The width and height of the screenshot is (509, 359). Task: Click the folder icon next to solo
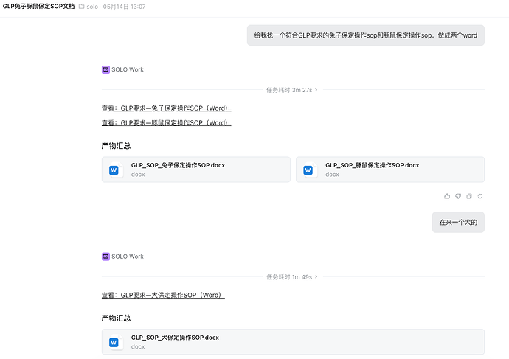(x=82, y=7)
